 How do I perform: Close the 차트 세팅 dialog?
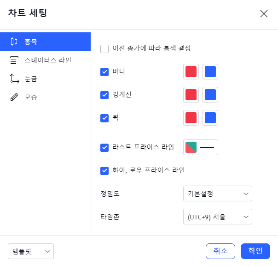tap(264, 13)
